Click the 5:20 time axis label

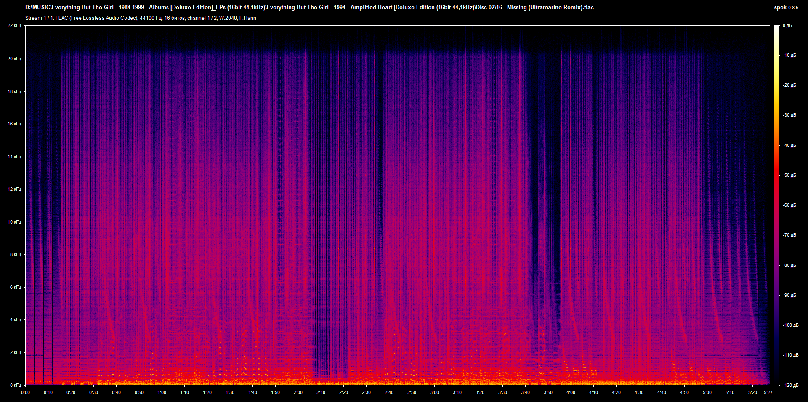753,393
